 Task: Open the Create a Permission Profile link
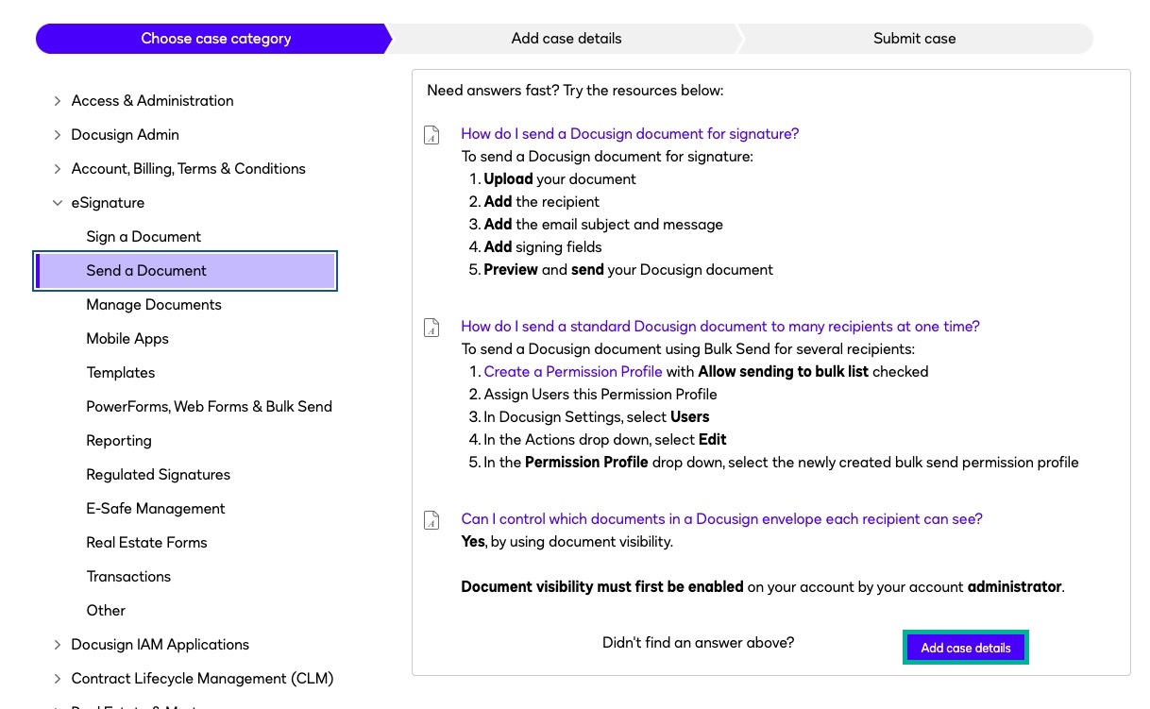pos(573,372)
